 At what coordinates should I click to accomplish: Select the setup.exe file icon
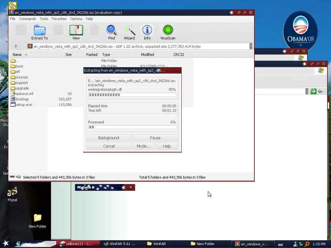13,104
